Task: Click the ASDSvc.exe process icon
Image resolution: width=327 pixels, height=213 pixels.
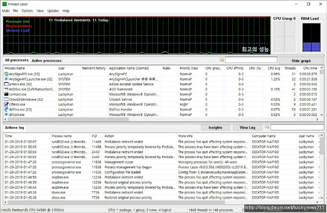Action: tap(6, 89)
